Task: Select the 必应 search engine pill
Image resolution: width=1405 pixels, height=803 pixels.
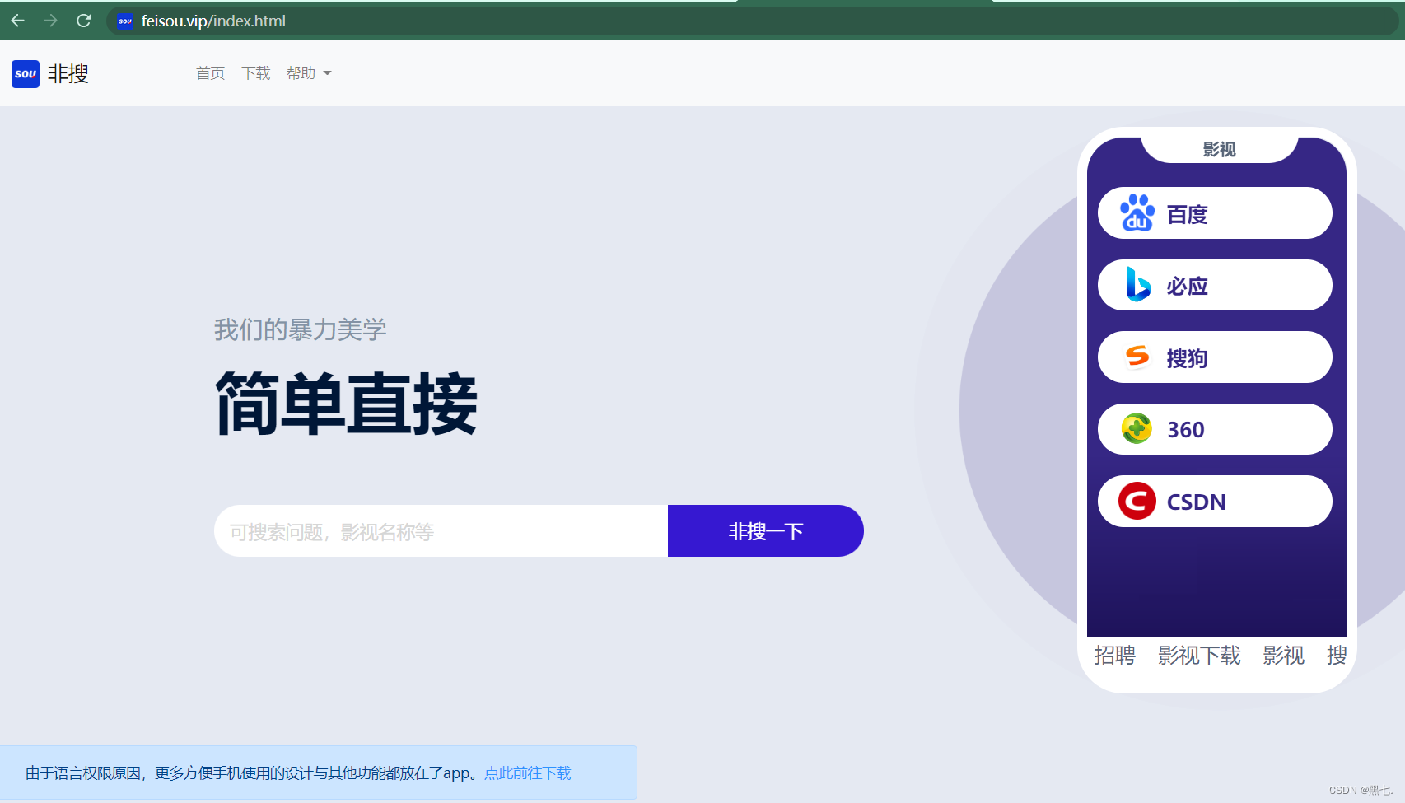Action: point(1215,285)
